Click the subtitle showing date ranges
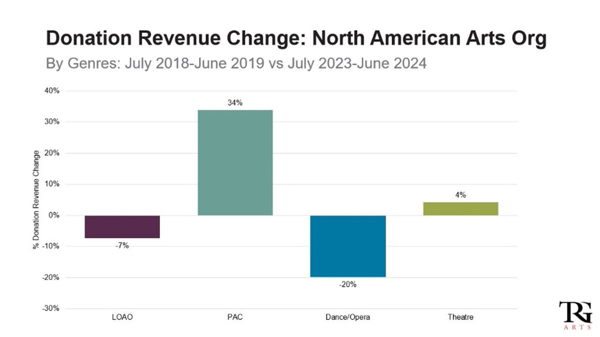 236,63
